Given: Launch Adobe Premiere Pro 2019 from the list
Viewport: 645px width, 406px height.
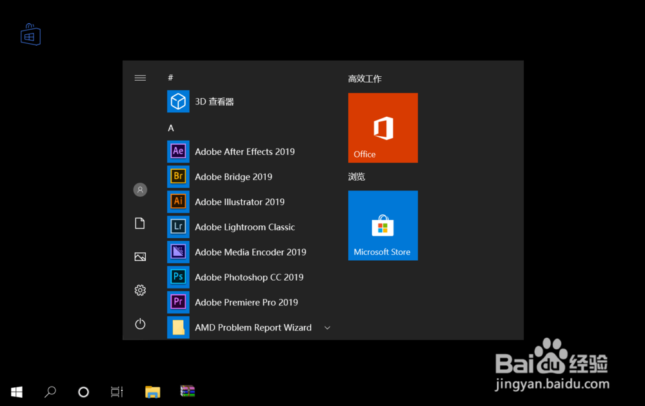Looking at the screenshot, I should [246, 302].
